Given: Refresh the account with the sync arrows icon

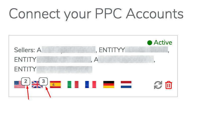Looking at the screenshot, I should 158,85.
